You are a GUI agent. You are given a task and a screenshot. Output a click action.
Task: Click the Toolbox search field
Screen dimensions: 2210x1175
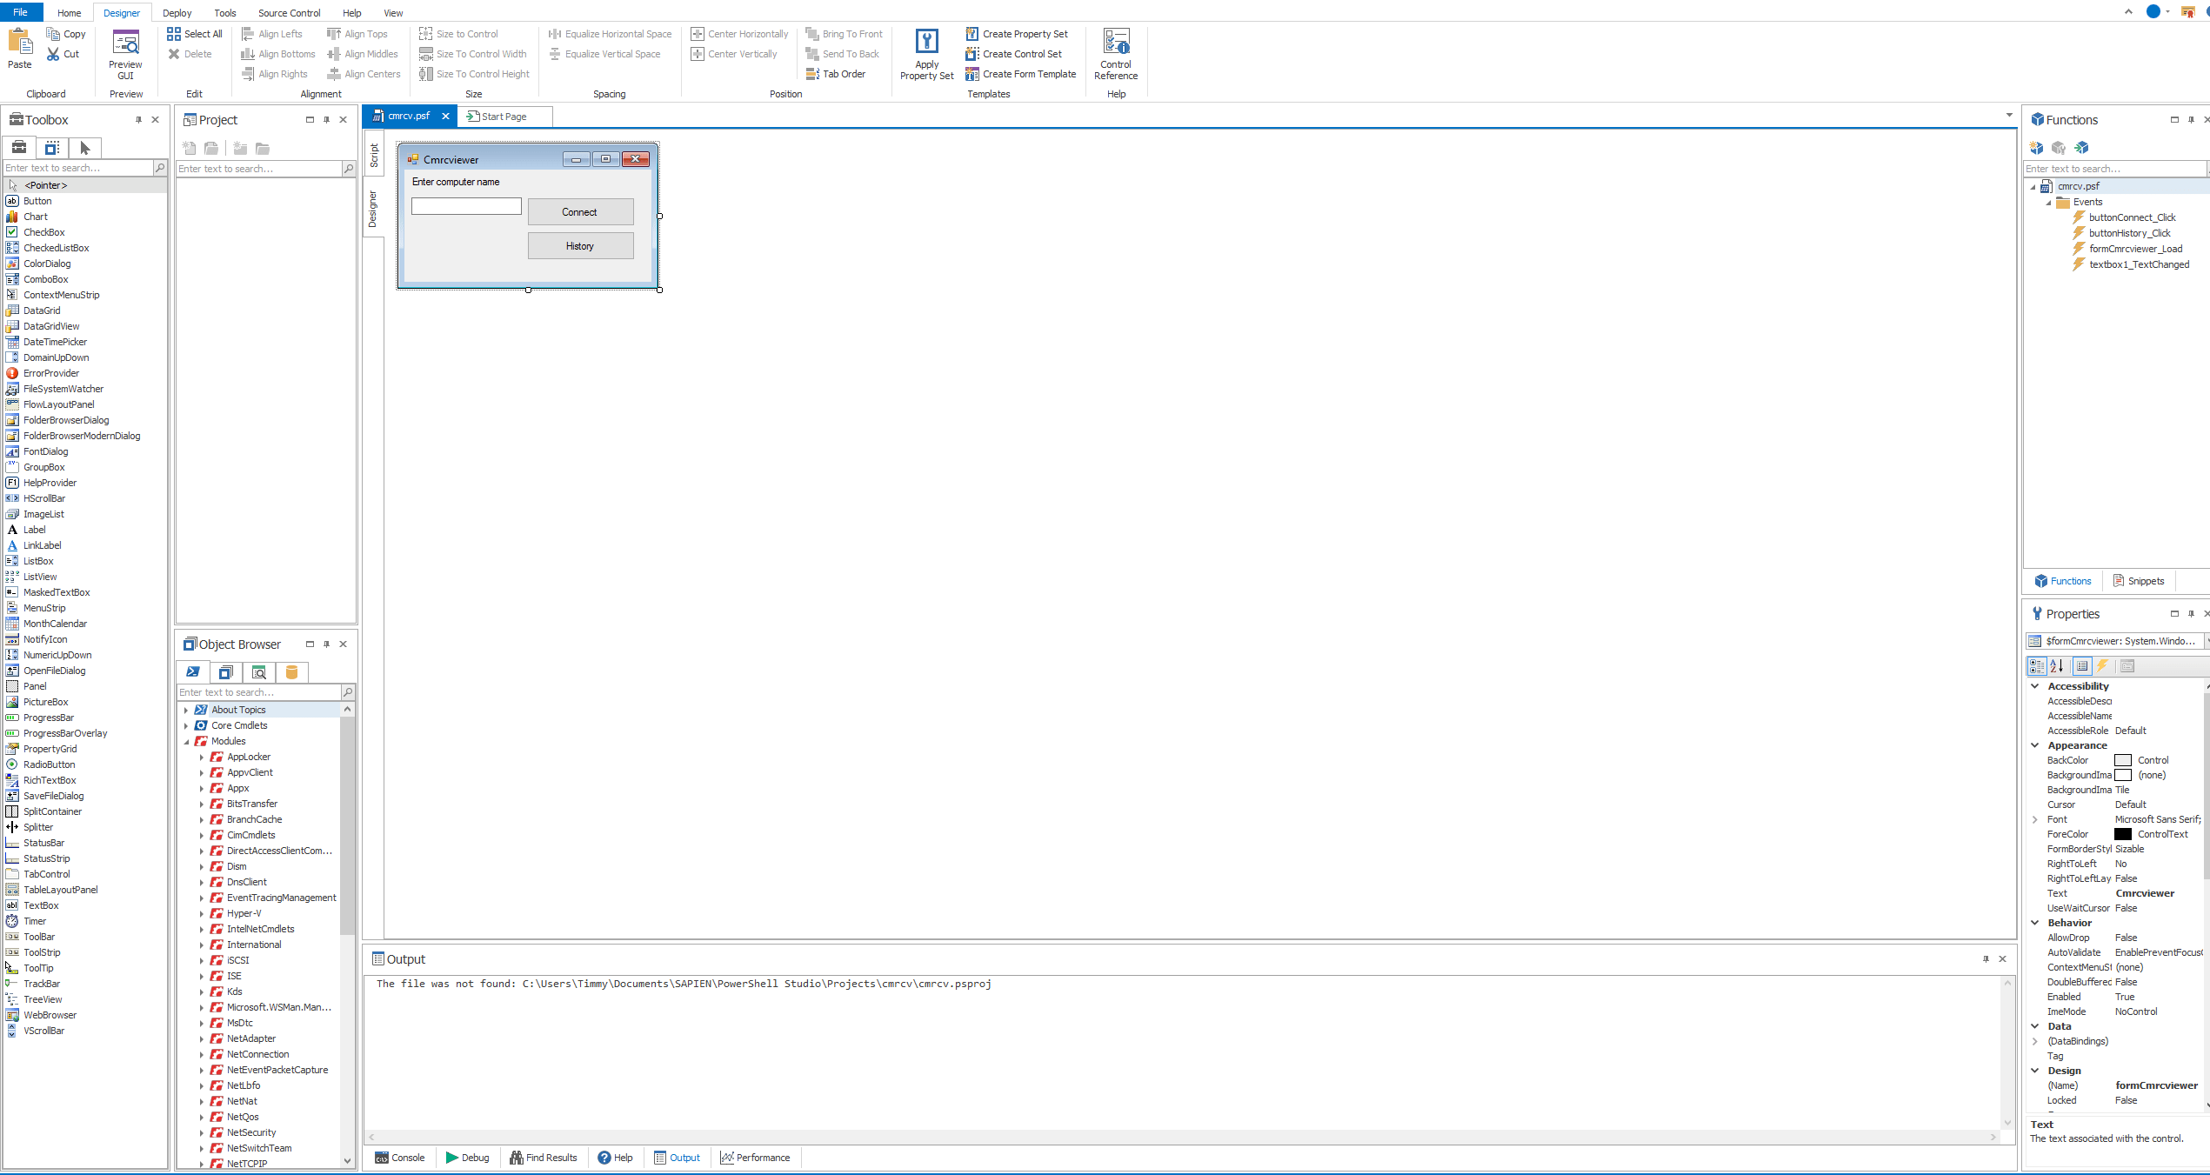pyautogui.click(x=78, y=167)
